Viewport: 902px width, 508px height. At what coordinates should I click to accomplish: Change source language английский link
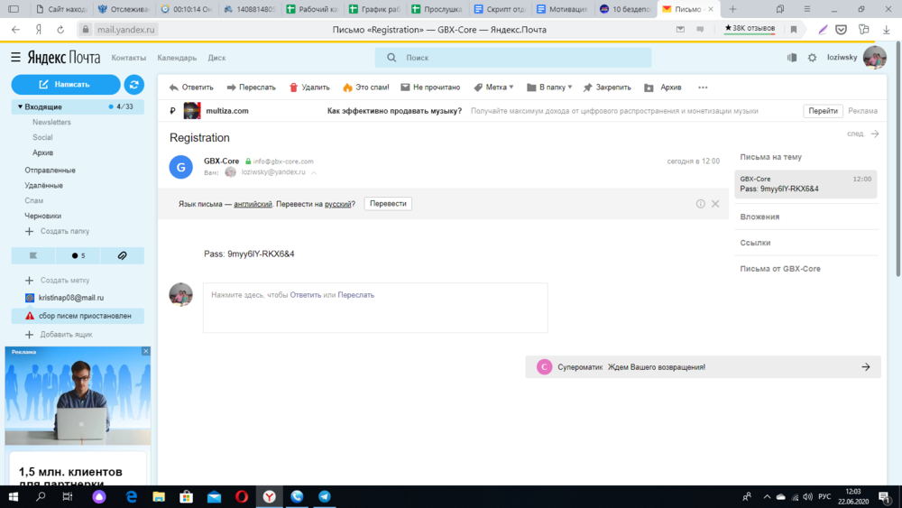pyautogui.click(x=253, y=204)
